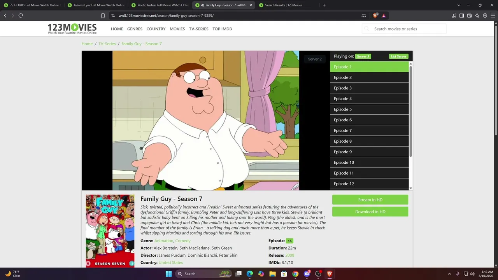
Task: Open Discord from the taskbar
Action: pos(307,274)
